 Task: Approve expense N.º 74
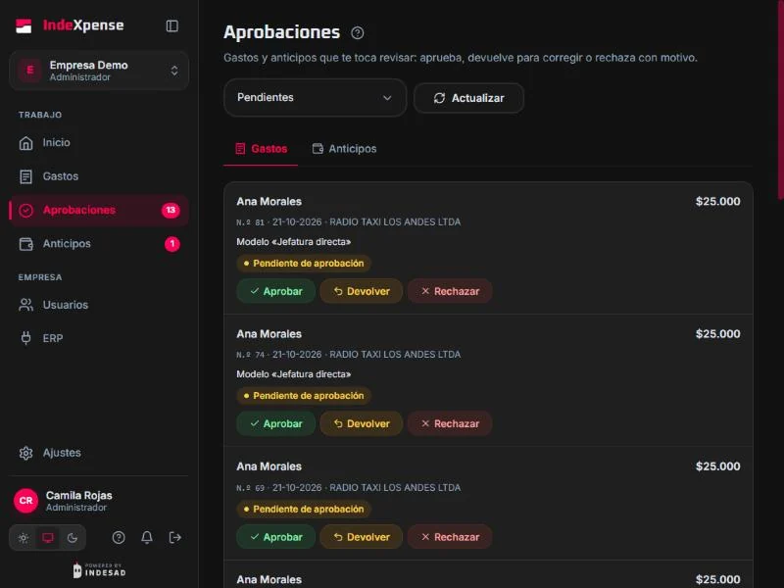[276, 423]
